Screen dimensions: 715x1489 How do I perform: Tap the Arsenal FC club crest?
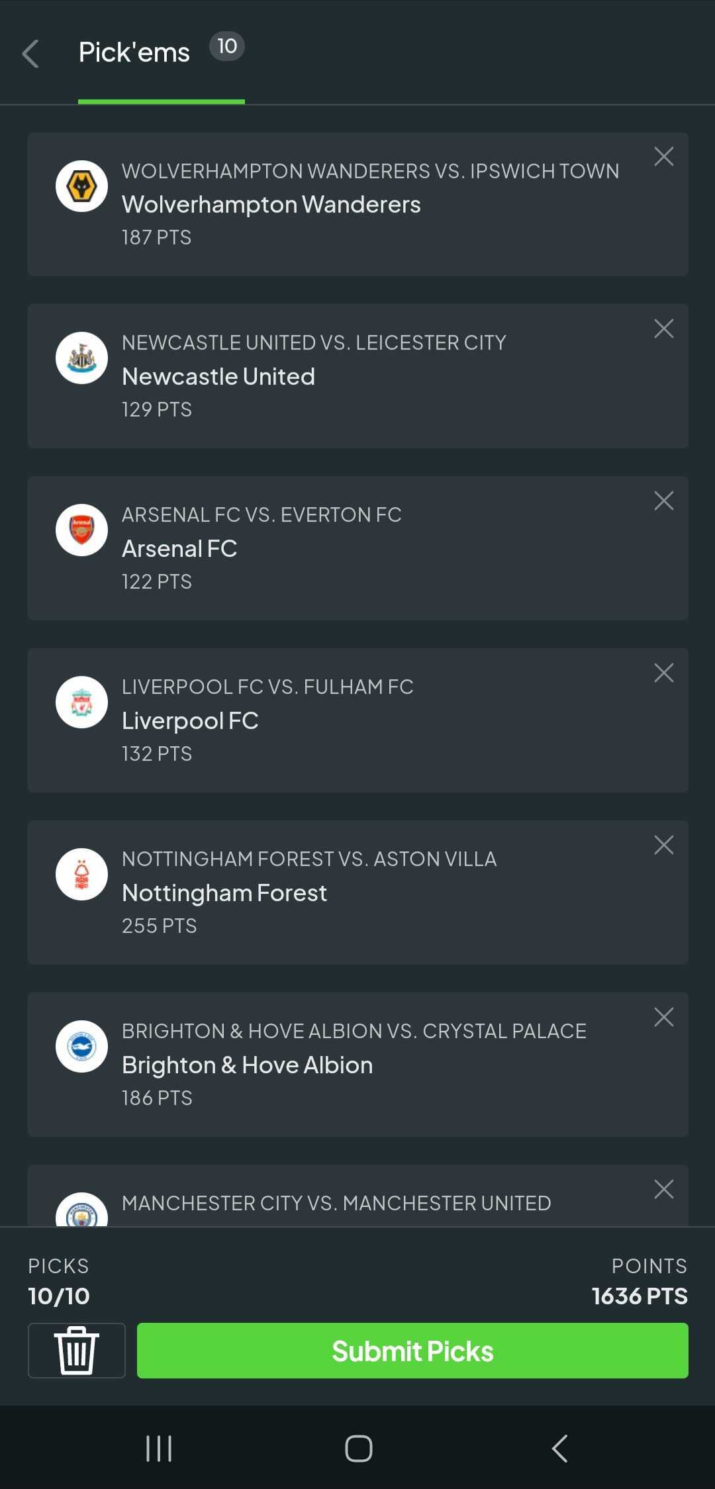81,530
